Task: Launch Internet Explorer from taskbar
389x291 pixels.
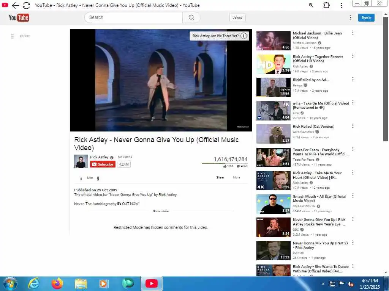Action: point(33,283)
